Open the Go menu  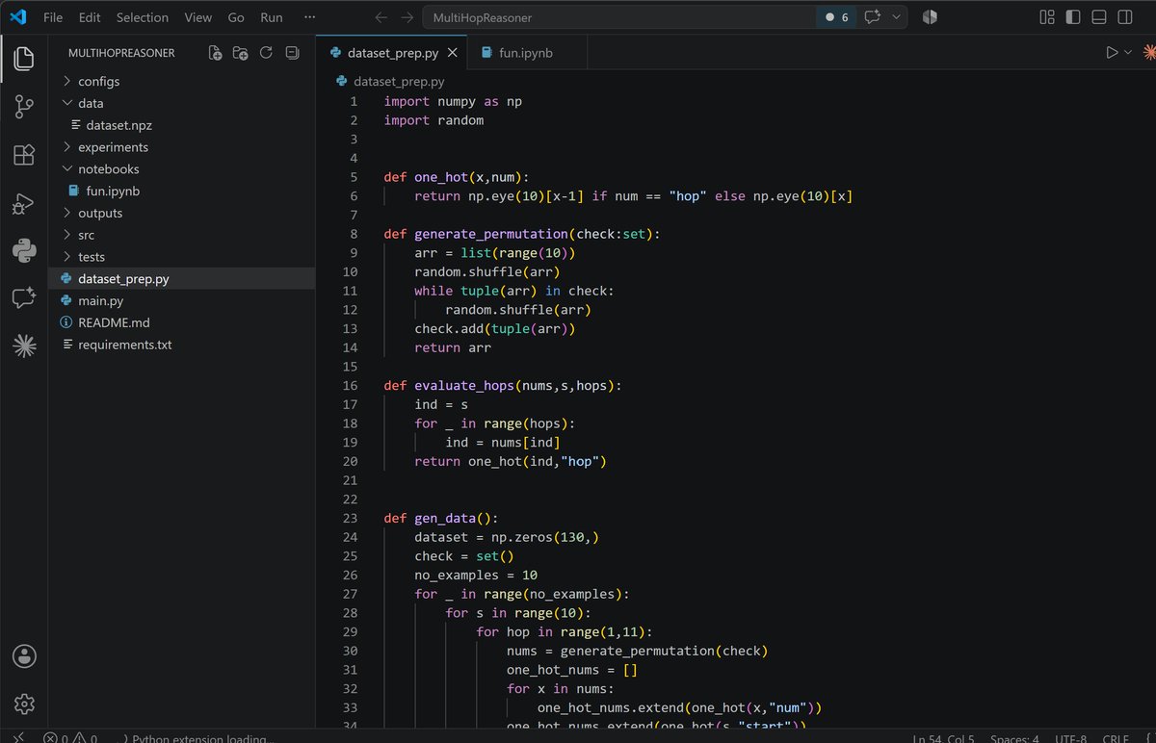coord(236,17)
